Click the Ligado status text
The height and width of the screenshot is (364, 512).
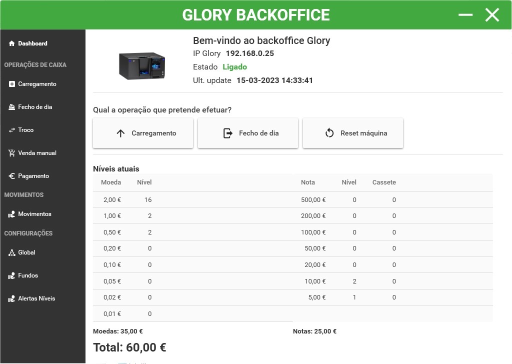235,67
